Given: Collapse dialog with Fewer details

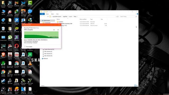Looking at the screenshot, I should [28, 47].
